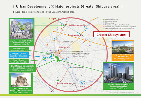Click the blue Dogenzaka 1-chome Project label
This screenshot has height=98, width=141.
click(19, 55)
